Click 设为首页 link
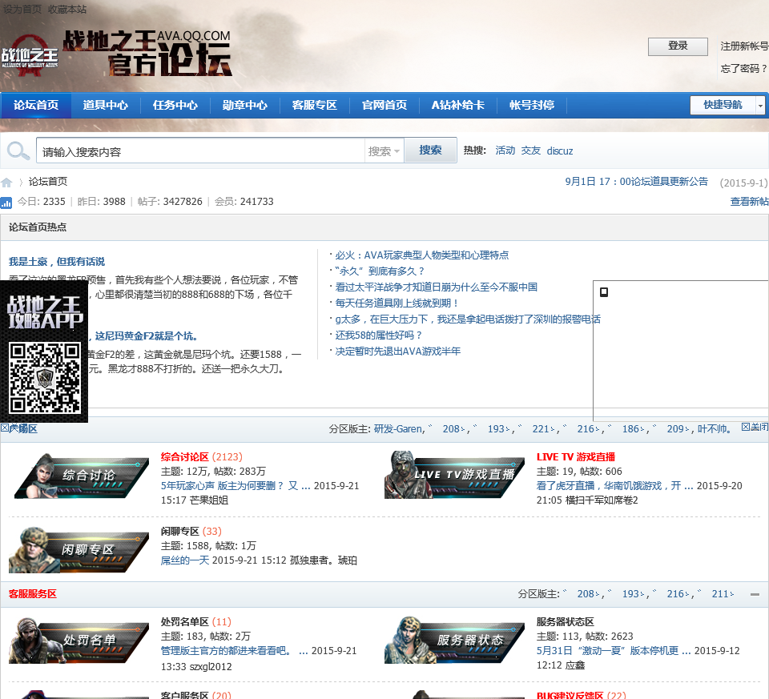769x699 pixels. [x=22, y=10]
